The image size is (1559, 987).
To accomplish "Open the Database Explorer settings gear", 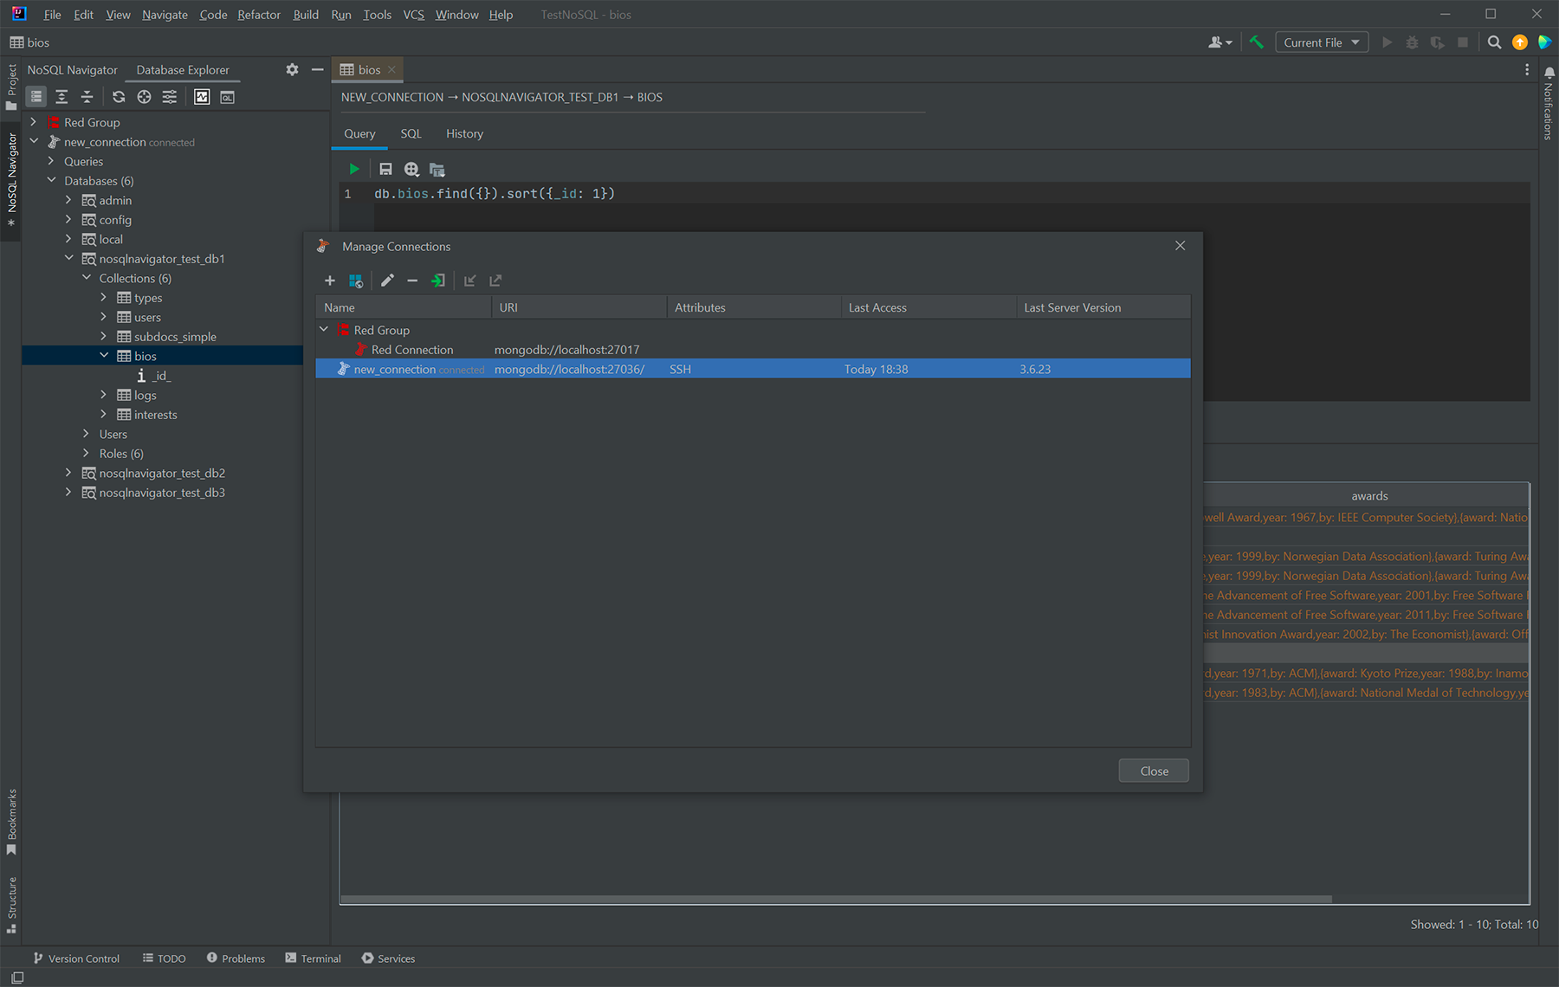I will point(292,70).
